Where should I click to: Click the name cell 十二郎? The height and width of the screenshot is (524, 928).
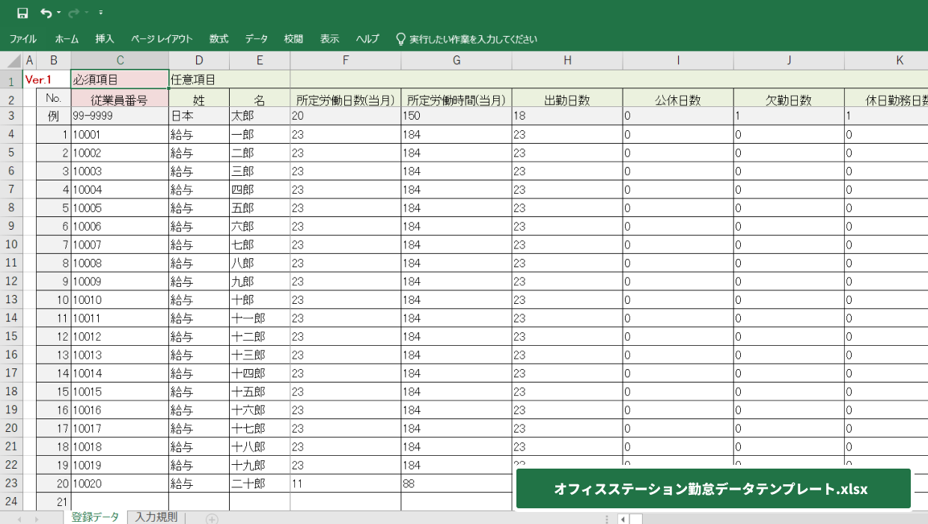pos(260,336)
